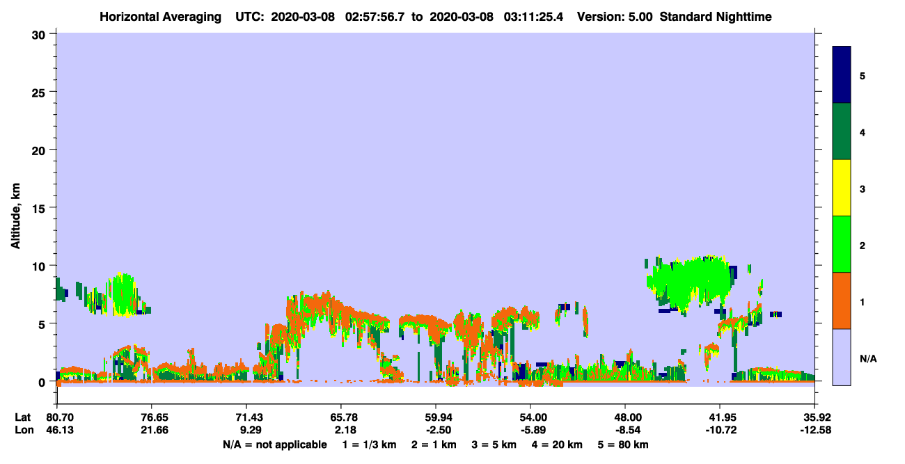The width and height of the screenshot is (905, 464).
Task: Click the '1 = 1/3 km' legend text
Action: tap(368, 445)
